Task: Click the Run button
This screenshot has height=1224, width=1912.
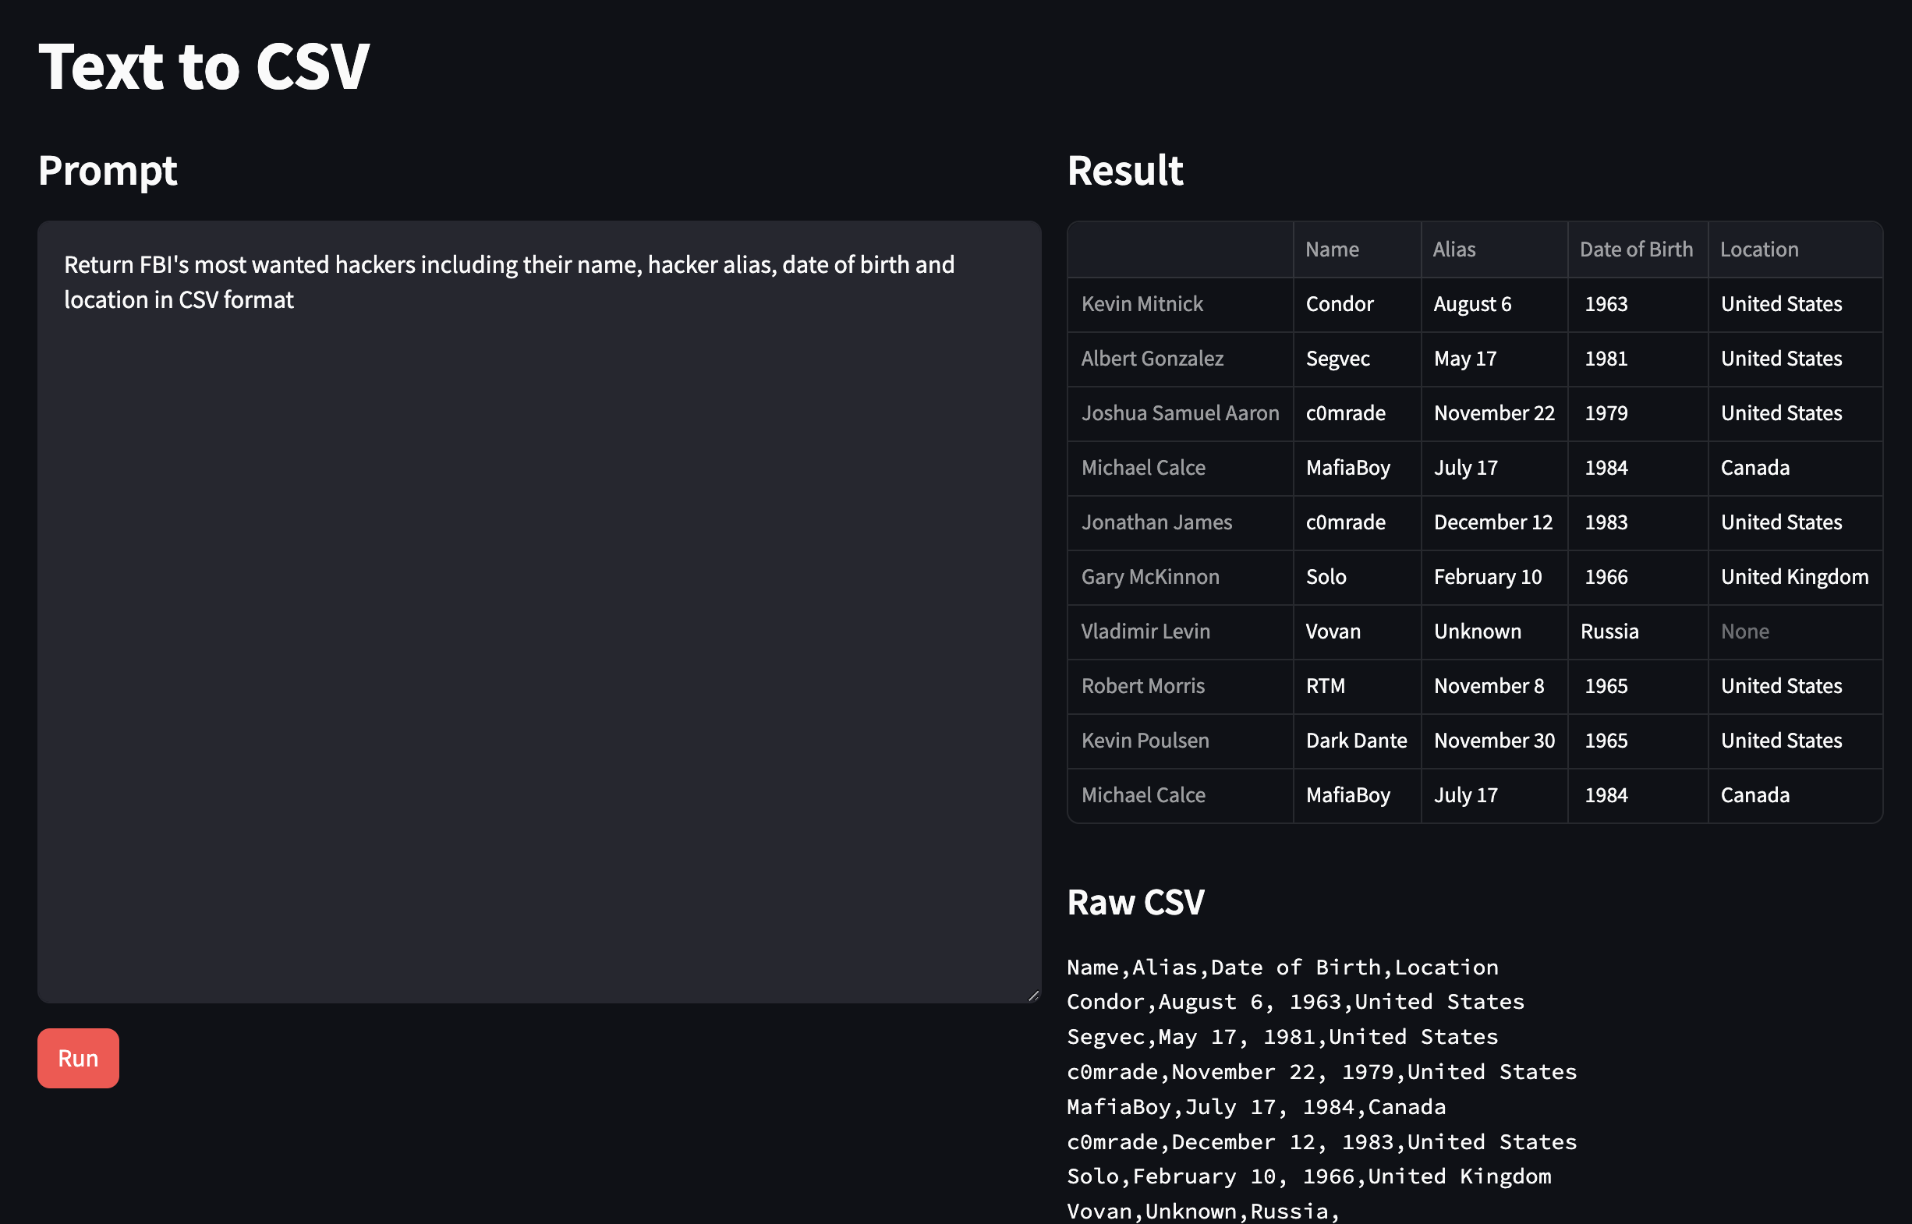Action: (x=77, y=1057)
